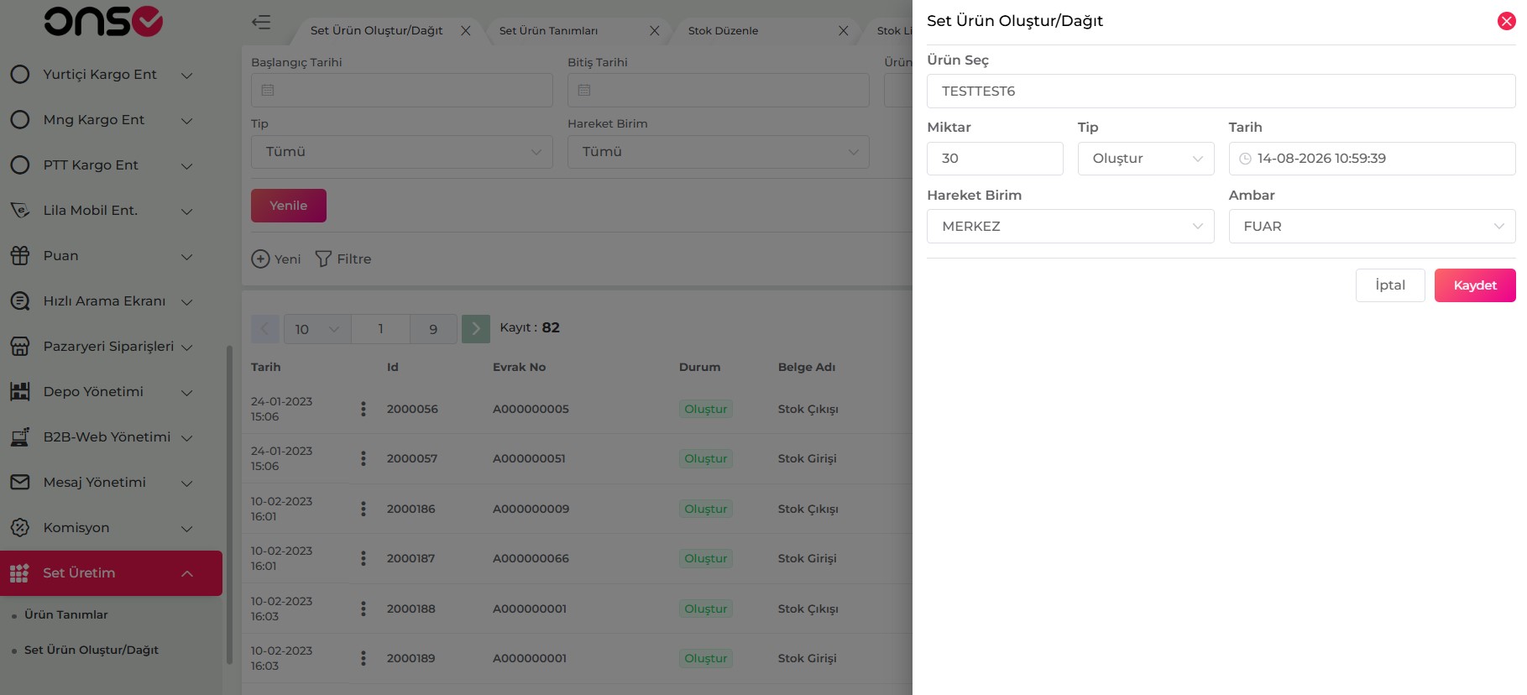Click the Yurtiçi Kargo Ent circle icon
1527x695 pixels.
point(20,74)
